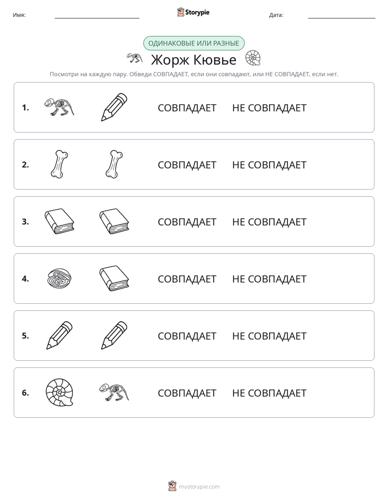Select the right book picture in row 3
The height and width of the screenshot is (502, 388).
pyautogui.click(x=114, y=221)
